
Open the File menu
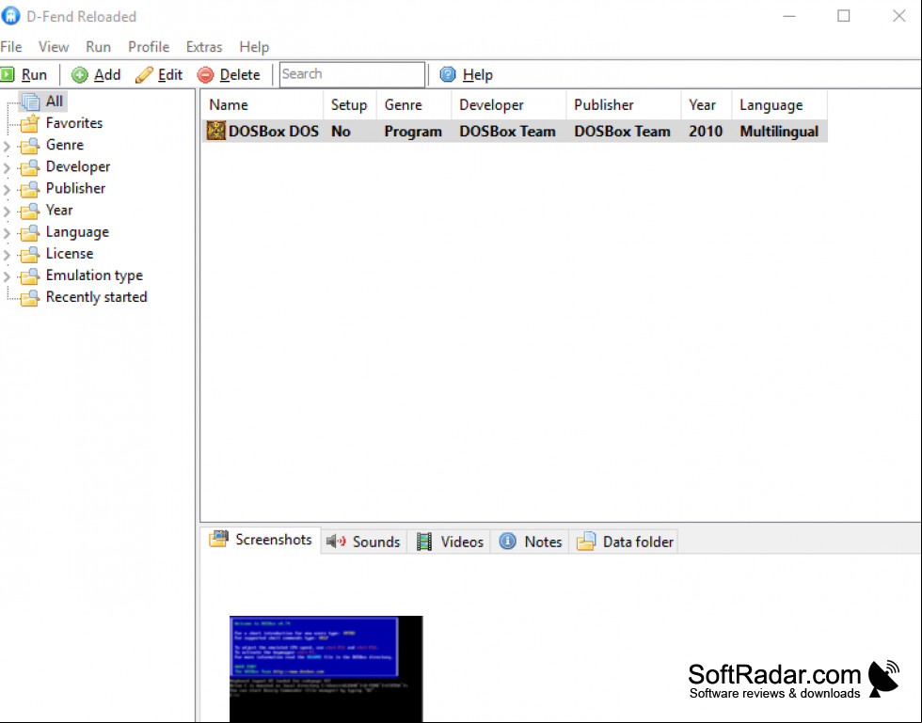pyautogui.click(x=11, y=46)
